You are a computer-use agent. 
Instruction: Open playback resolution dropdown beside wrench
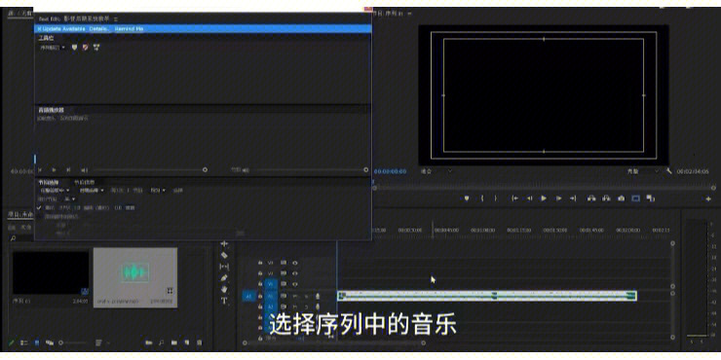643,171
